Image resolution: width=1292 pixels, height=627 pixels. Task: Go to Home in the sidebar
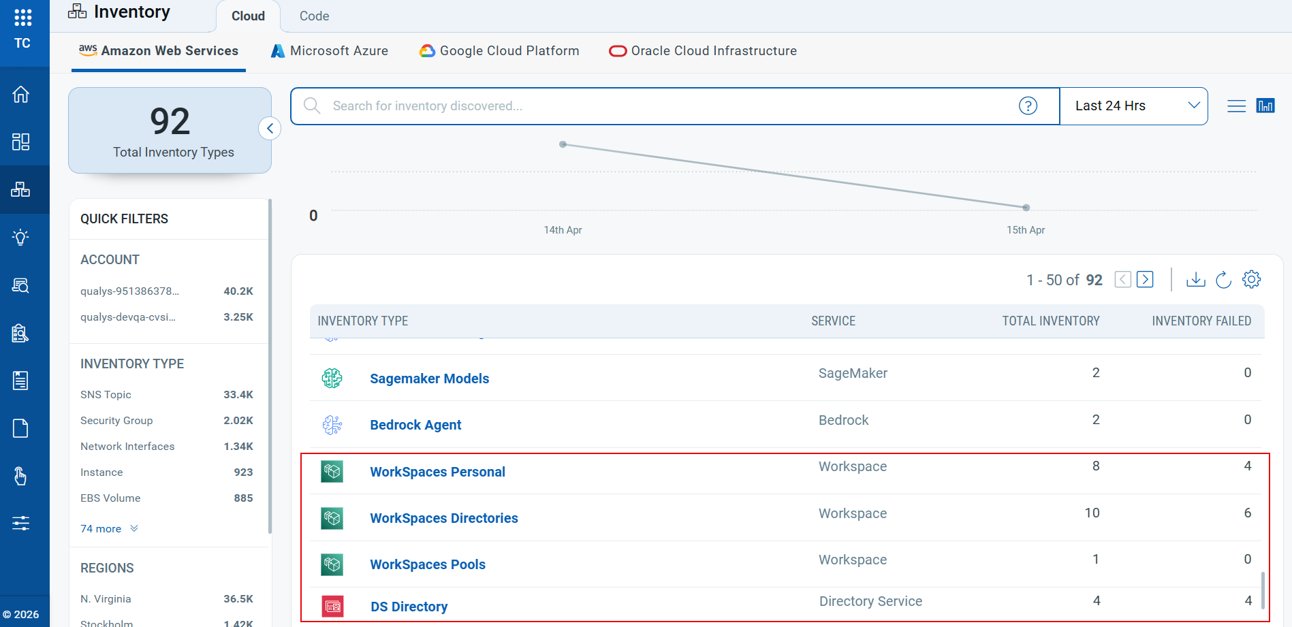[21, 94]
